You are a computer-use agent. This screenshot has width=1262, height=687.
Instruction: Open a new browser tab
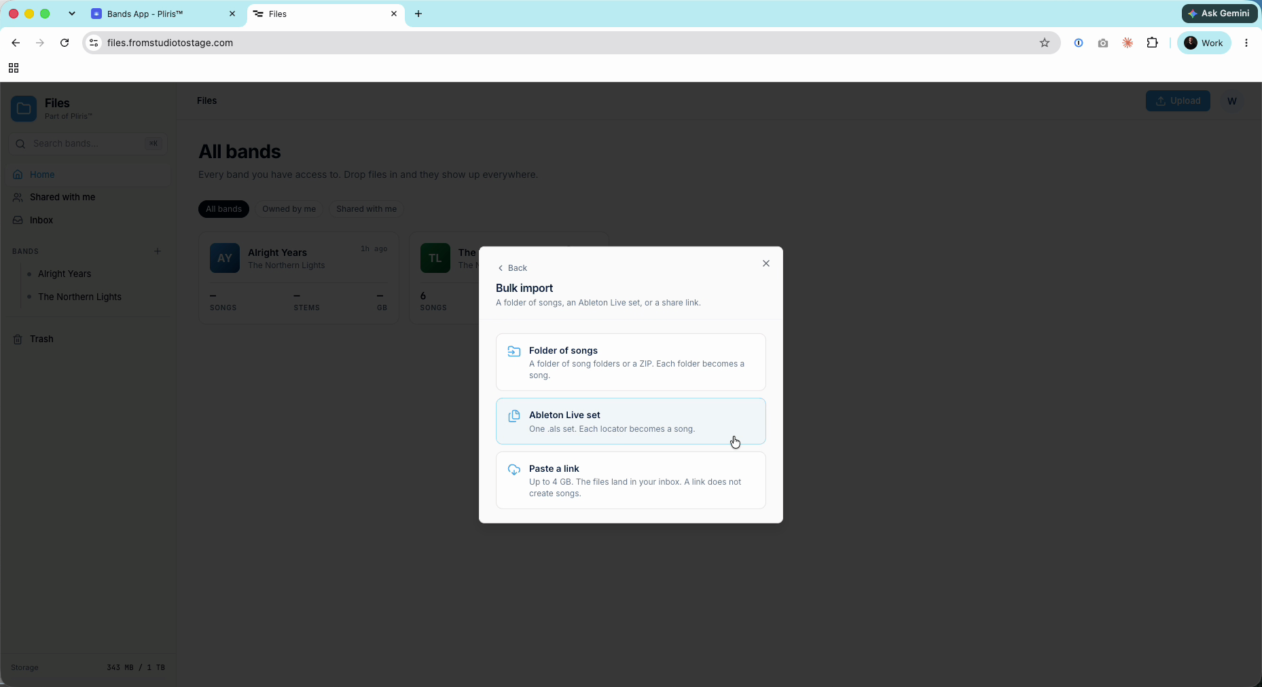click(418, 14)
